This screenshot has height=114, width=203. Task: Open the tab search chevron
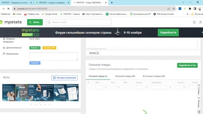[183, 2]
